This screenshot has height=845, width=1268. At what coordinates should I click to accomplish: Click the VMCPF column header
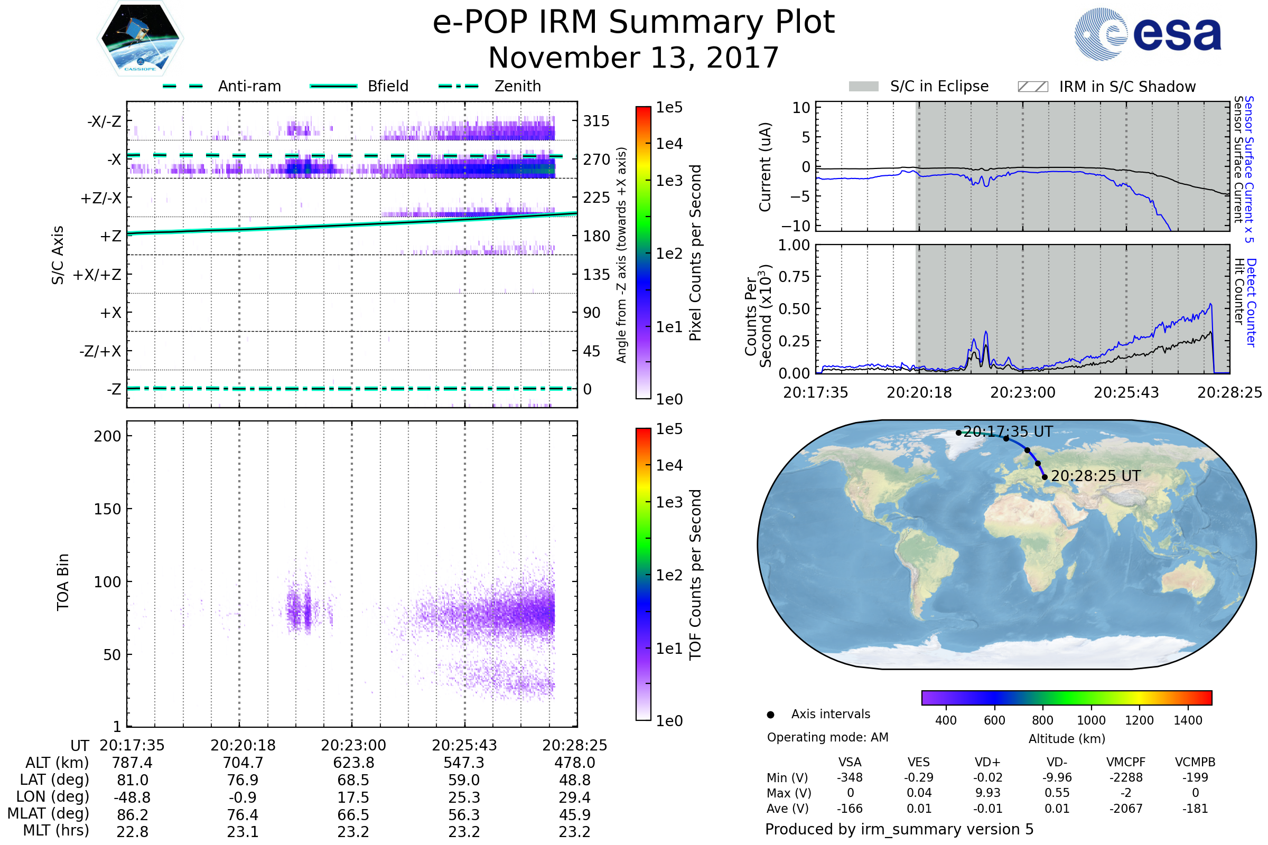(x=1125, y=762)
